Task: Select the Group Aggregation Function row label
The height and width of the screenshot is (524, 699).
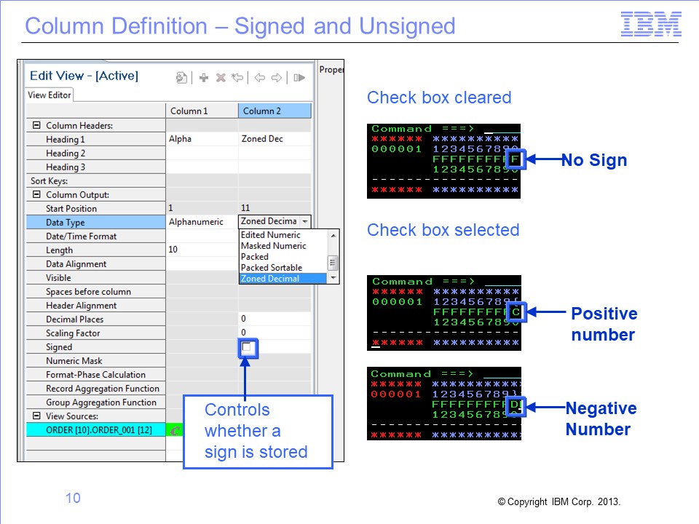Action: [96, 402]
